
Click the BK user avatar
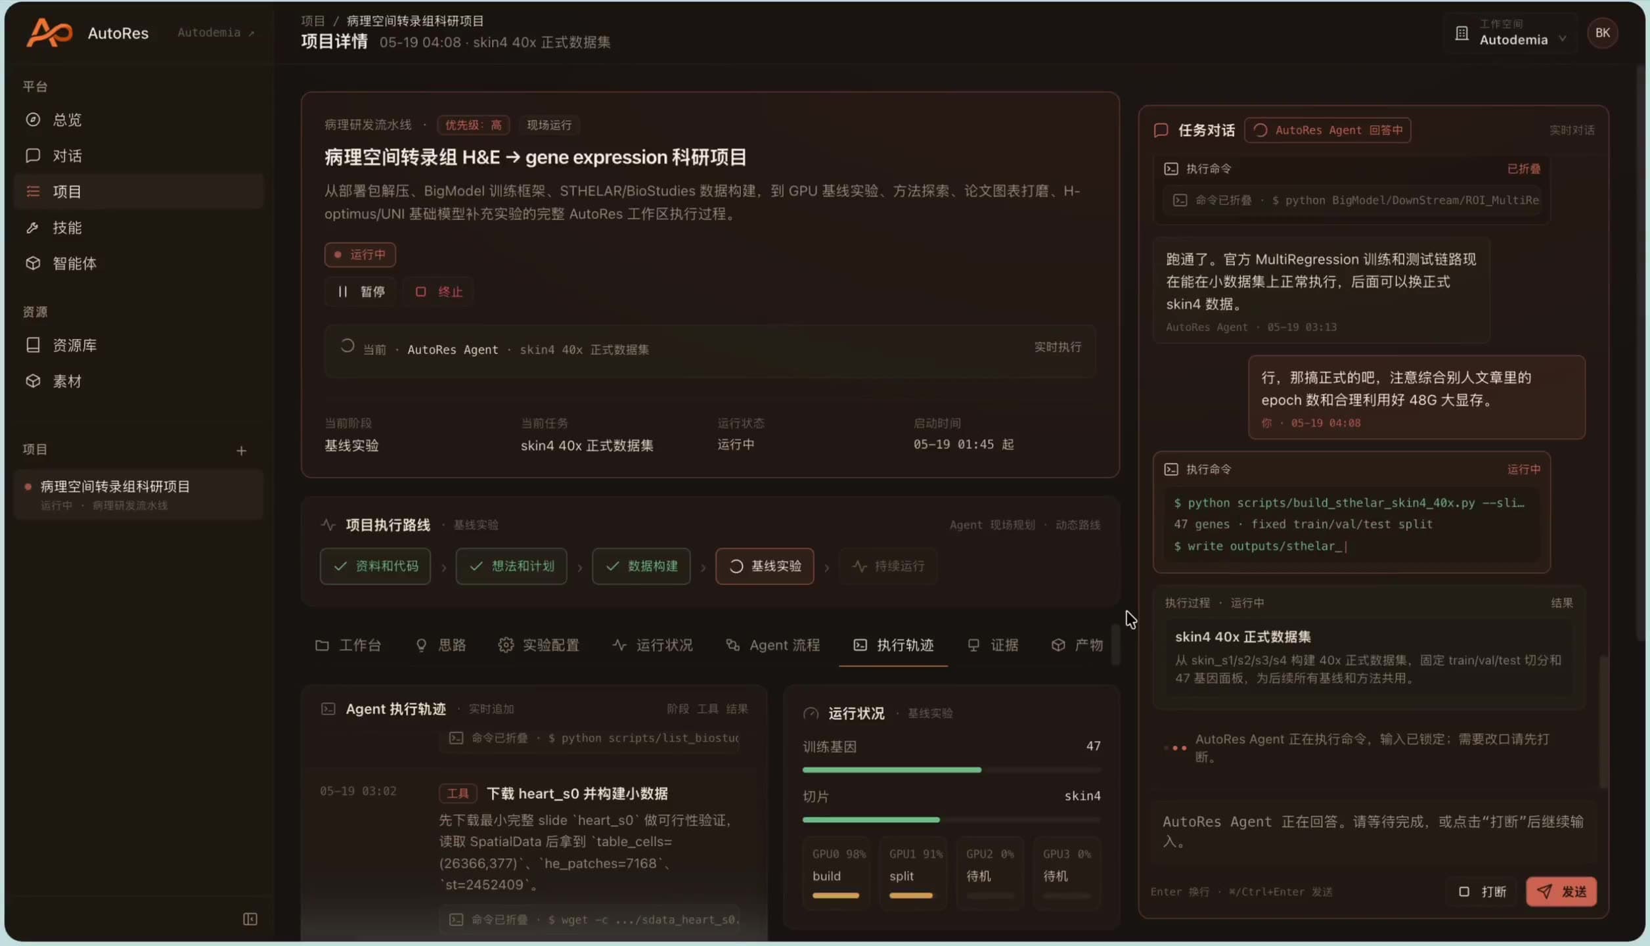[1602, 33]
